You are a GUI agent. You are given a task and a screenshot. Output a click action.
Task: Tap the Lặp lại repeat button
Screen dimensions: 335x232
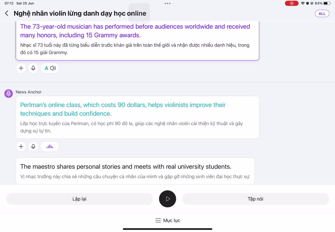point(79,199)
